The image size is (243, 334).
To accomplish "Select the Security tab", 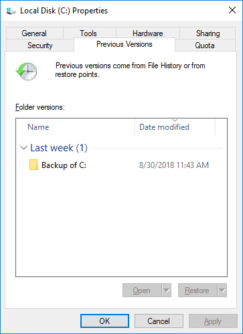I will 40,46.
